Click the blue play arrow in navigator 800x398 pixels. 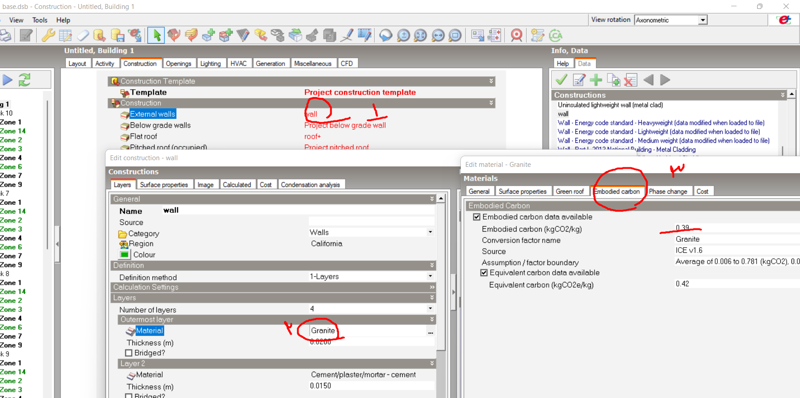8,80
